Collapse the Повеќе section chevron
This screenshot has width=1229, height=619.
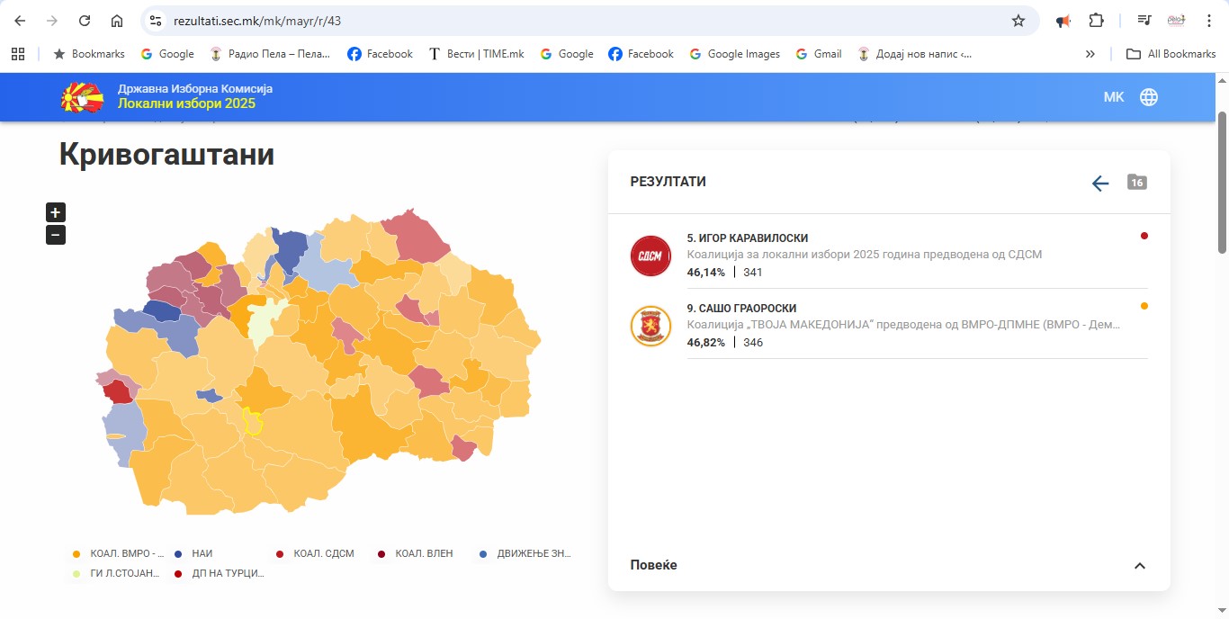(1139, 566)
